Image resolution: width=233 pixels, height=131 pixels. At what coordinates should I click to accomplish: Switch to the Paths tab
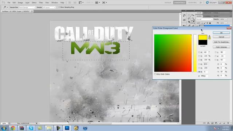[216, 16]
